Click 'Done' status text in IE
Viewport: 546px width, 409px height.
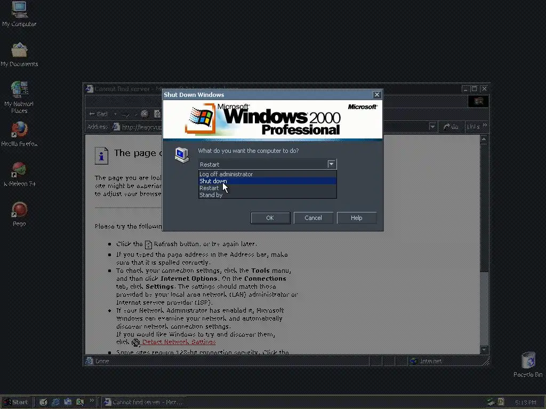[x=102, y=361]
